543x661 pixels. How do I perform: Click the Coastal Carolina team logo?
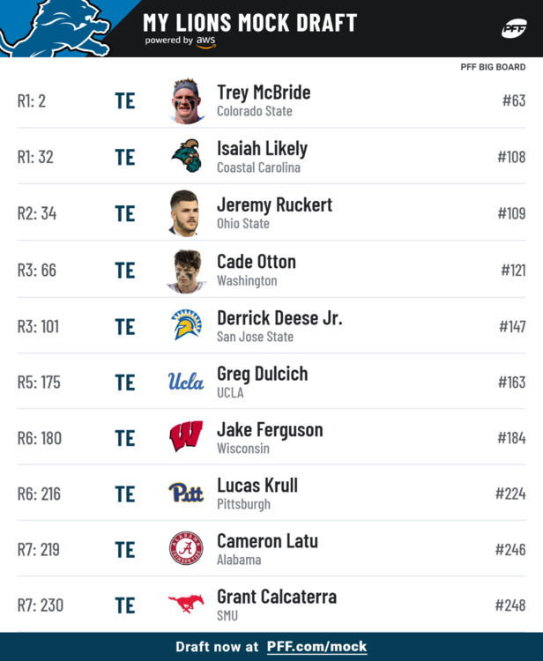(186, 156)
